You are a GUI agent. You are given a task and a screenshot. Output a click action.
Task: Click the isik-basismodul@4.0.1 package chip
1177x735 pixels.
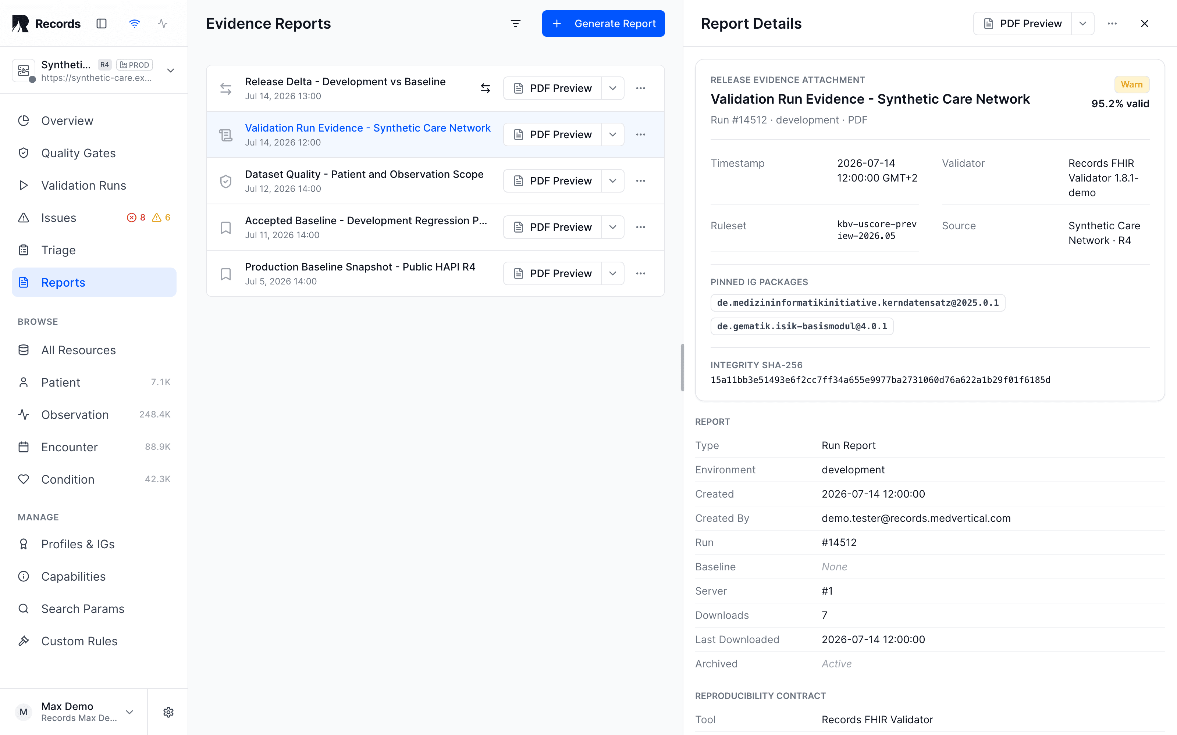pos(801,326)
